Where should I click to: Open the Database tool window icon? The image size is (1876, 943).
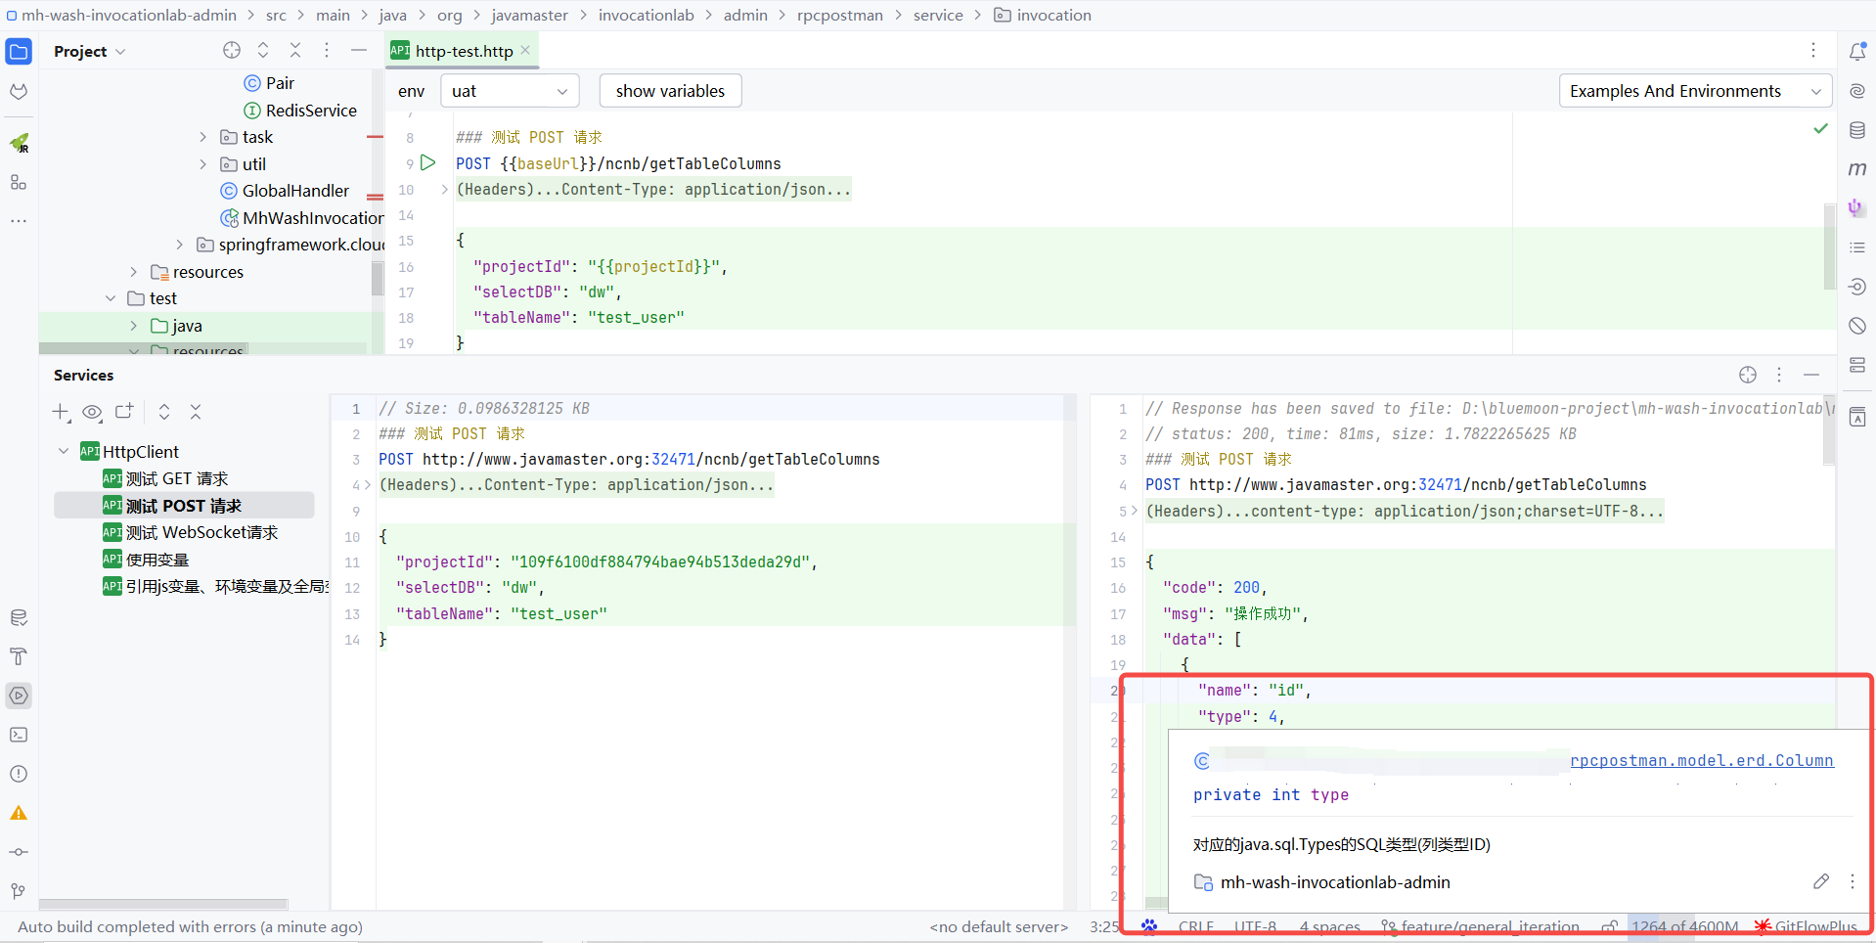pyautogui.click(x=1856, y=130)
